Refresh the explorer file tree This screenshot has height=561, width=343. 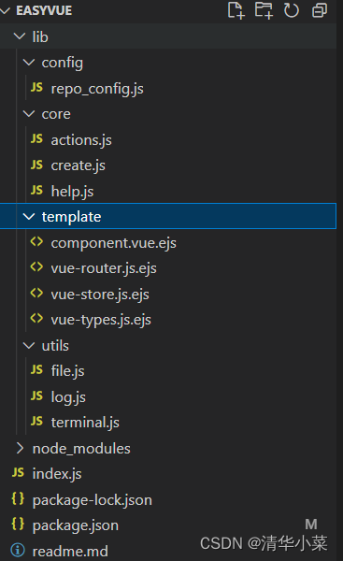(292, 10)
